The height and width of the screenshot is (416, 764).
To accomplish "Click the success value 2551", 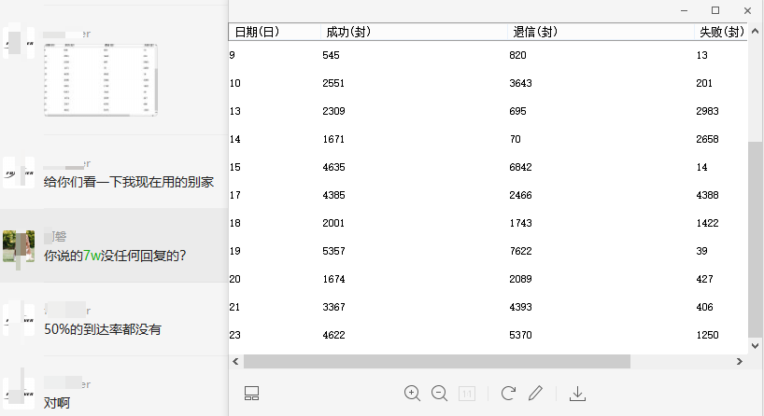I will [333, 83].
